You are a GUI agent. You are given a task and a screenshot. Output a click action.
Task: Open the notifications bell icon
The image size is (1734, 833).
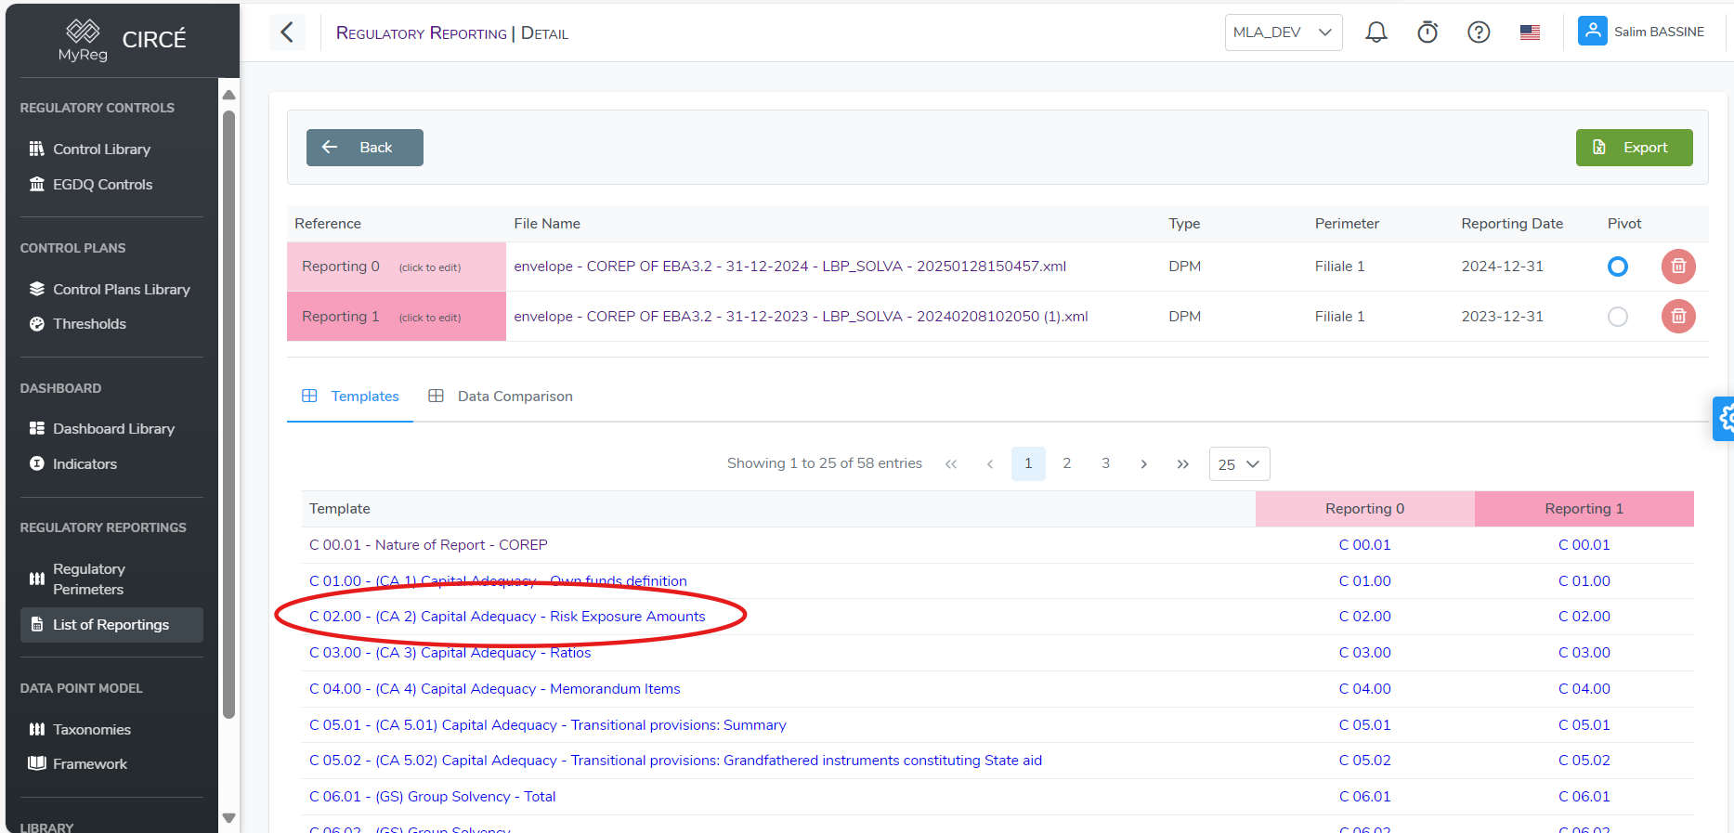[1375, 33]
